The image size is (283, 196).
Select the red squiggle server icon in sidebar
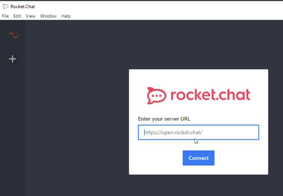(x=14, y=35)
